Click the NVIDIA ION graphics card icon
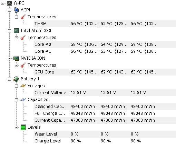This screenshot has width=176, height=150. (16, 58)
